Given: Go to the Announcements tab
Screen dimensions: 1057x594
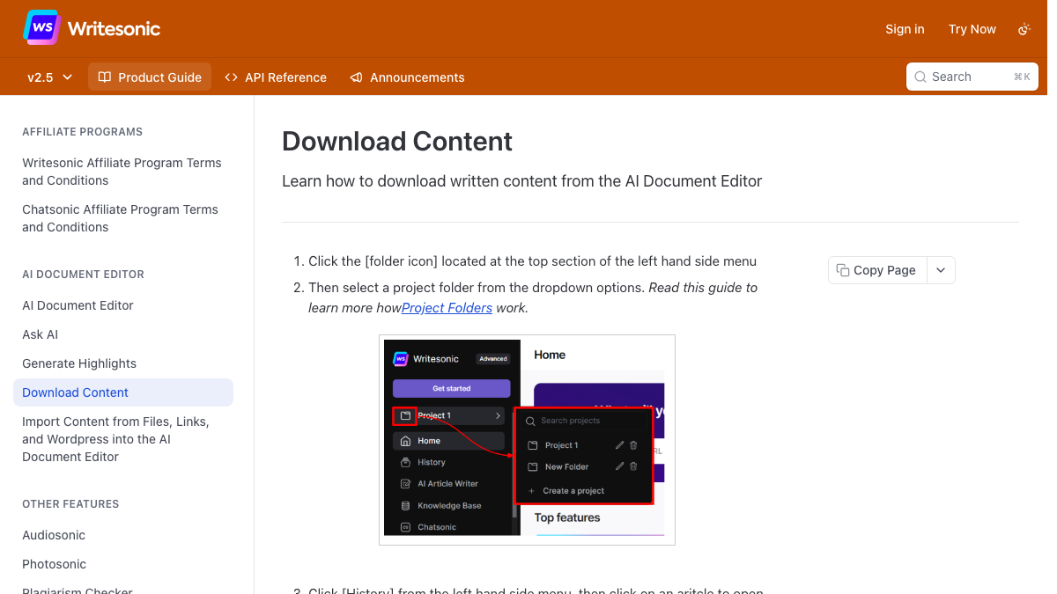Looking at the screenshot, I should pos(407,77).
